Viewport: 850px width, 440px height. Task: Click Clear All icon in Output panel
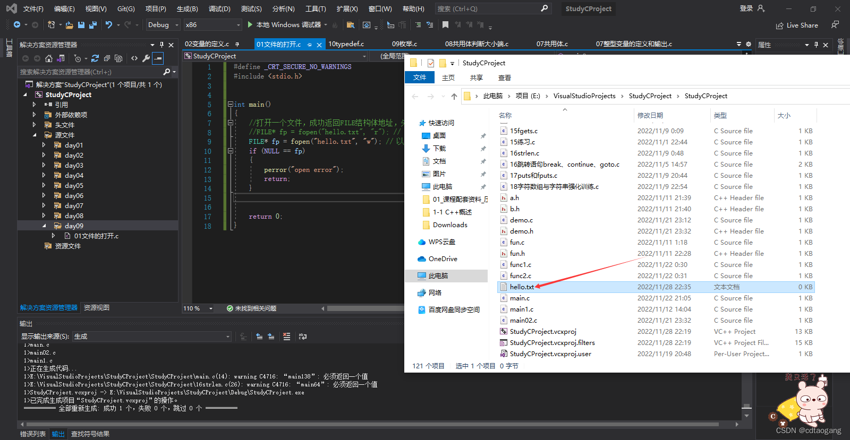tap(287, 337)
